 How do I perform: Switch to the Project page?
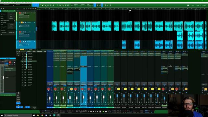pyautogui.click(x=204, y=5)
